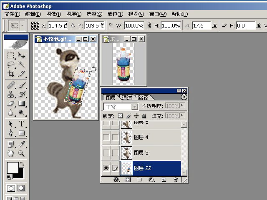Viewport: 267px width, 200px height.
Task: Select the Type tool
Action: coord(21,124)
